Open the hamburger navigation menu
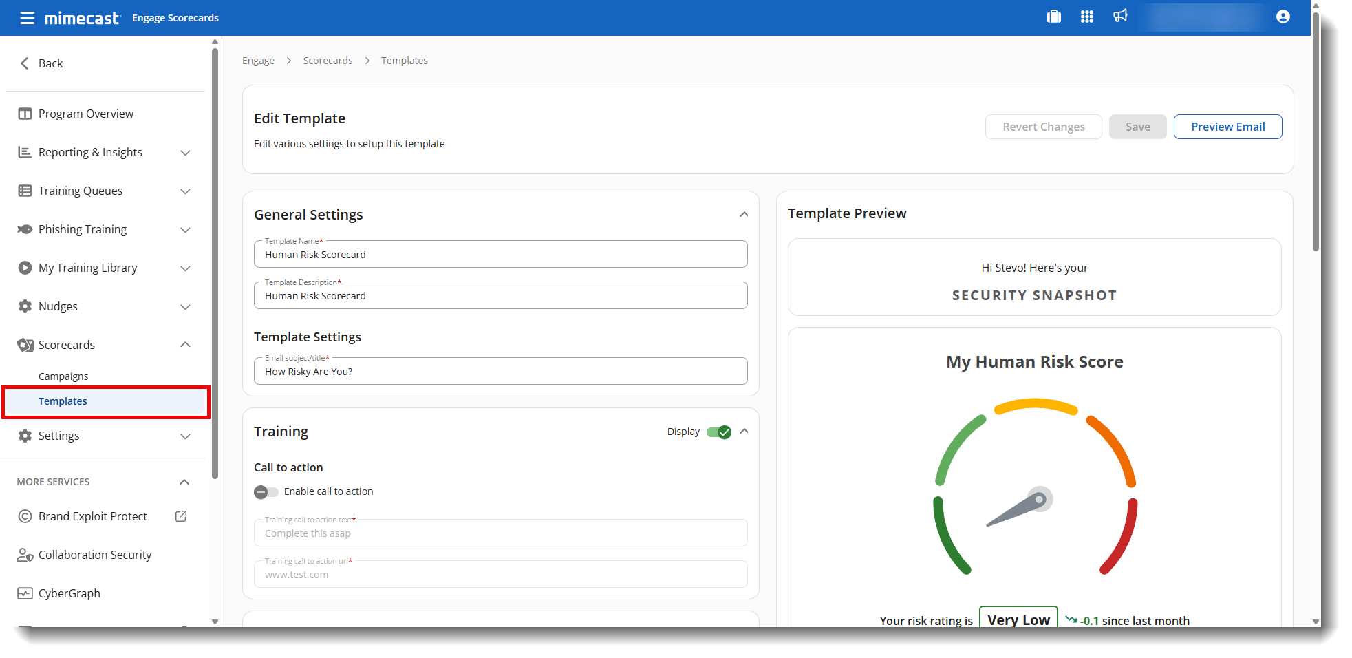This screenshot has height=658, width=1352. (27, 18)
